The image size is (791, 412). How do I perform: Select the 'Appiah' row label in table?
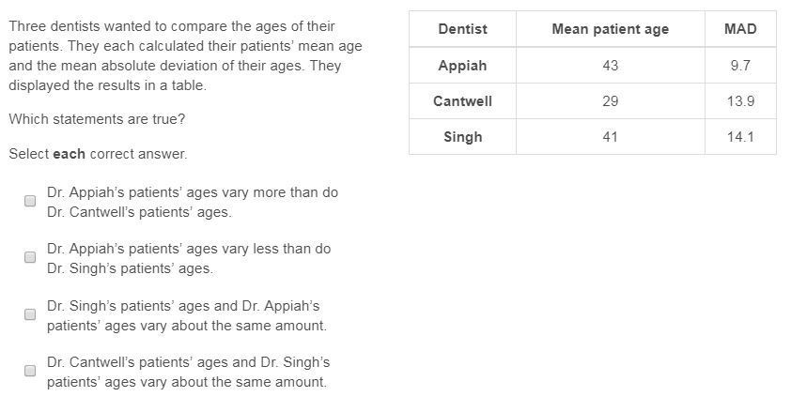[462, 66]
